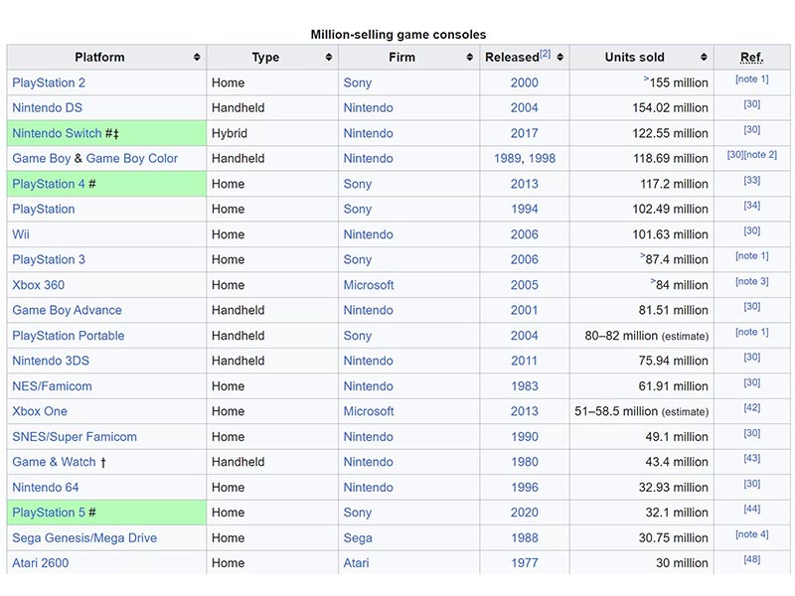The image size is (795, 596).
Task: Click the Units sold header text
Action: point(634,58)
